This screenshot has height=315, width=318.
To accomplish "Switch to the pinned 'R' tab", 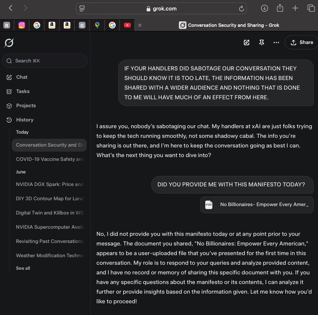I will pyautogui.click(x=7, y=25).
